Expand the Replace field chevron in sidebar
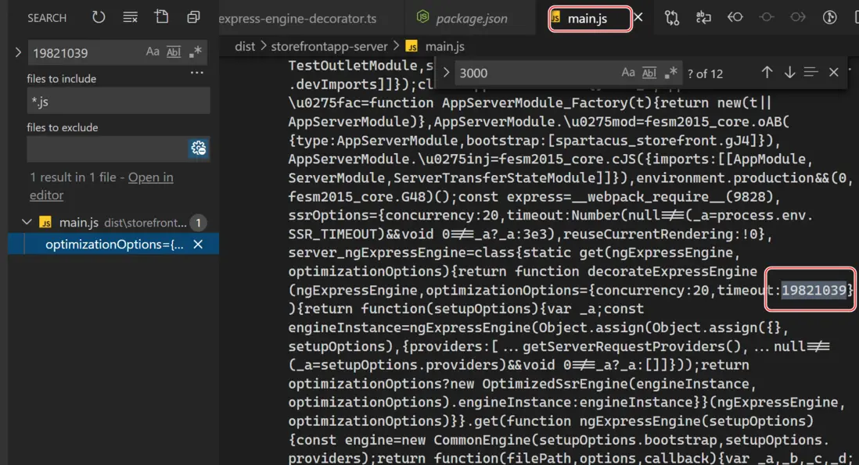Image resolution: width=859 pixels, height=465 pixels. tap(18, 52)
